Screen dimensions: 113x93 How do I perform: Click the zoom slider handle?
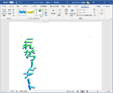98,91
